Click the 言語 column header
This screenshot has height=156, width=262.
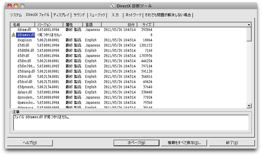pos(92,25)
